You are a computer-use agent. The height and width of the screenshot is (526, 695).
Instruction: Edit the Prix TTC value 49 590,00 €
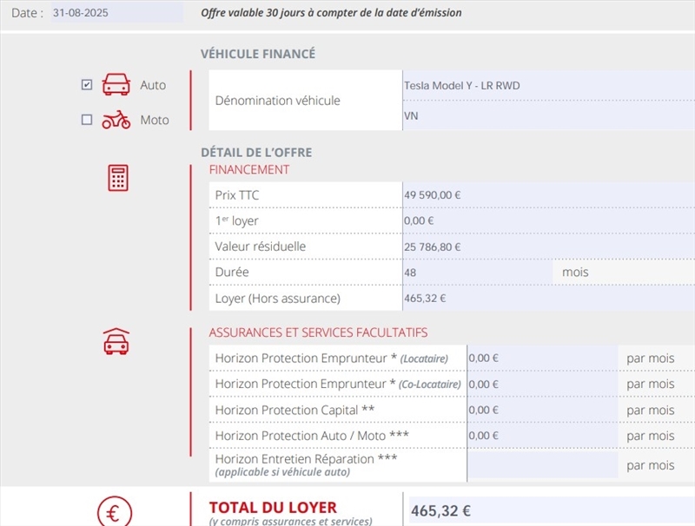[x=549, y=194]
